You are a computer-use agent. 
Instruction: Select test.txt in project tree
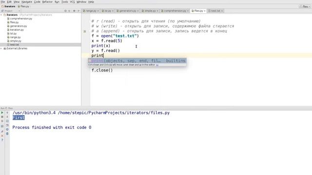(x=13, y=45)
